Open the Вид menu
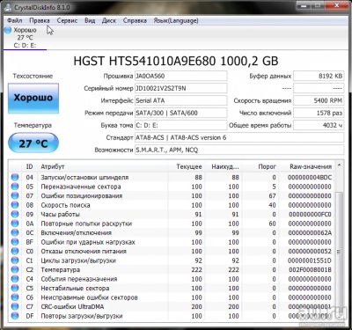Screen dimensions: 352x330 click(x=90, y=20)
